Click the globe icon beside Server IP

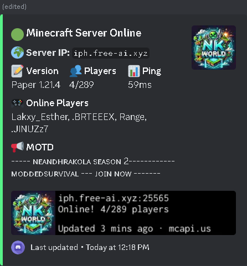click(17, 53)
